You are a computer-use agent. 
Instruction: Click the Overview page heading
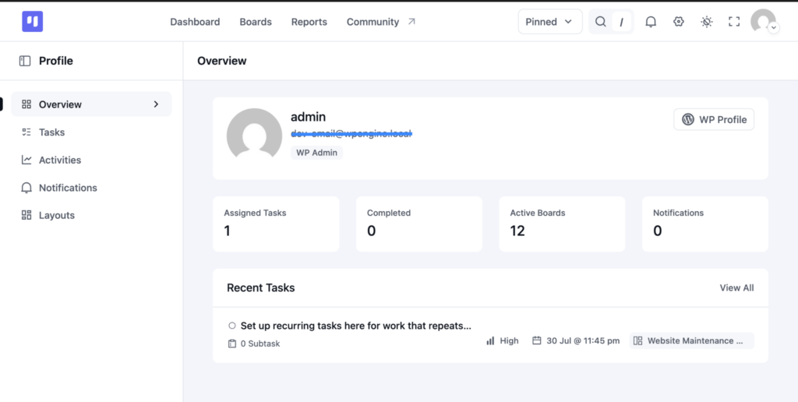222,61
